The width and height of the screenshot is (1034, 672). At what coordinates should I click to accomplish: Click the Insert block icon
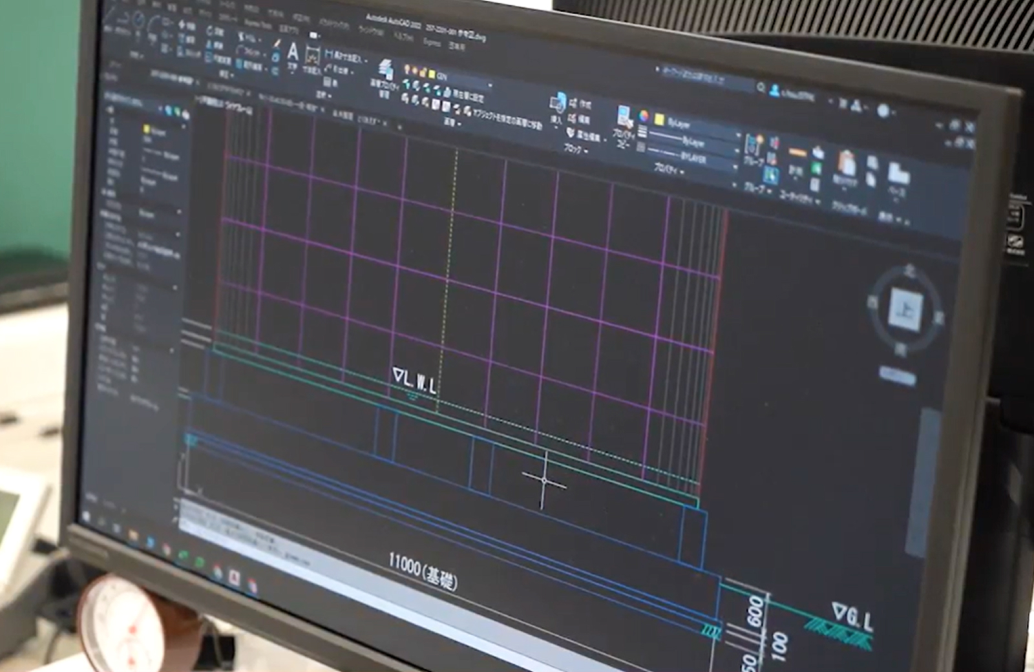tap(557, 103)
